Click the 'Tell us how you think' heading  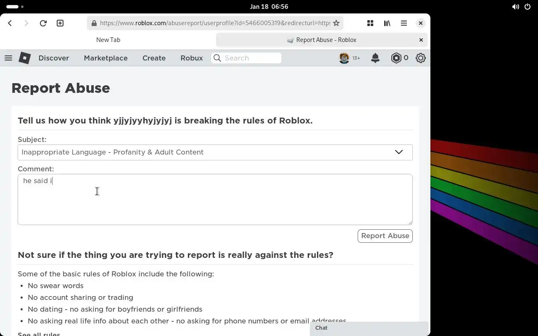[165, 121]
